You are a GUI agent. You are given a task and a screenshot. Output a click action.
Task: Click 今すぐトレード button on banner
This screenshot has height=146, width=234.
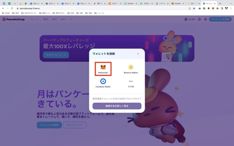coord(56,55)
